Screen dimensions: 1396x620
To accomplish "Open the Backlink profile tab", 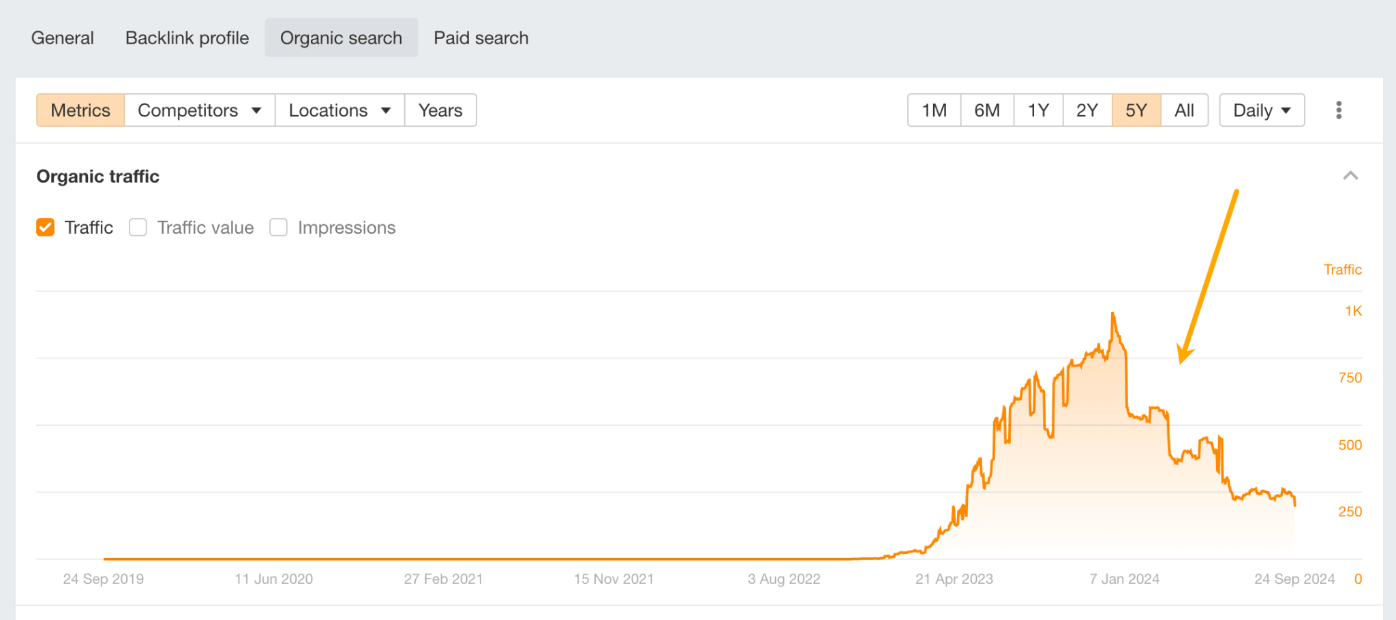I will click(x=186, y=37).
